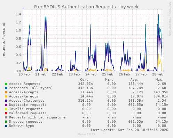Screen dimensions: 173x138
Task: Select the Access-Requests legend label
Action: (25, 84)
